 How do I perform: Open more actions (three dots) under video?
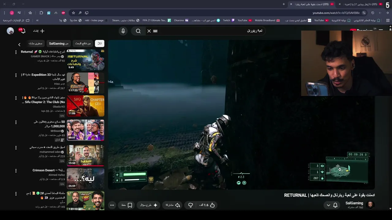(112, 205)
